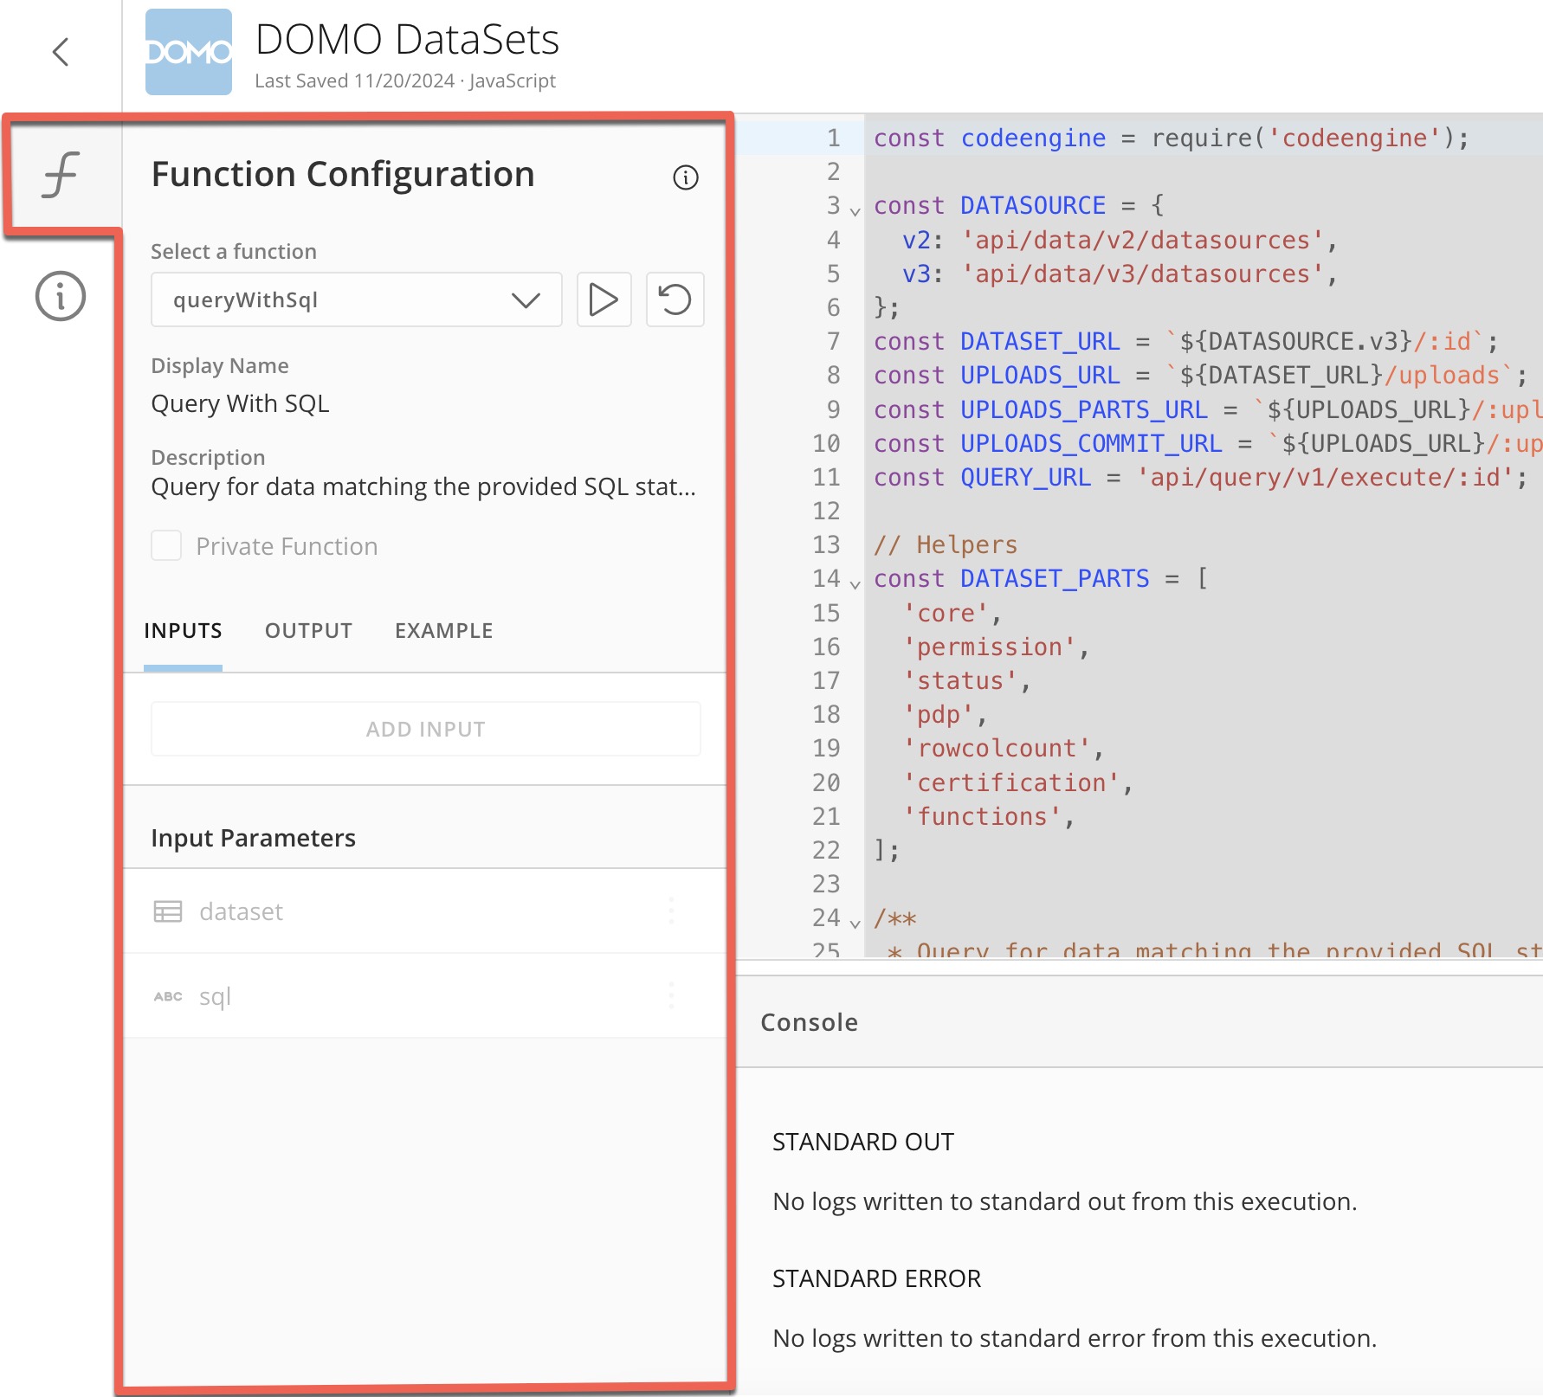Collapse the DATASET_PARTS array on line 14

coord(855,582)
